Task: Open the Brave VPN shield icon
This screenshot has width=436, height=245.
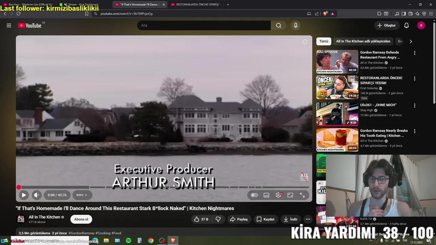Action: tap(424, 14)
